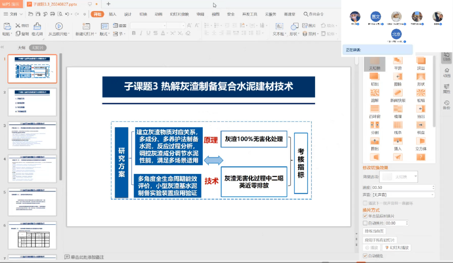
Task: Open the 备份 backup sidebar icon
Action: tap(447, 104)
